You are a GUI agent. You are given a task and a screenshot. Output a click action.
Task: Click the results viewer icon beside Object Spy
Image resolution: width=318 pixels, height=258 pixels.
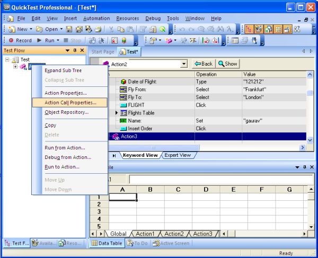114,41
